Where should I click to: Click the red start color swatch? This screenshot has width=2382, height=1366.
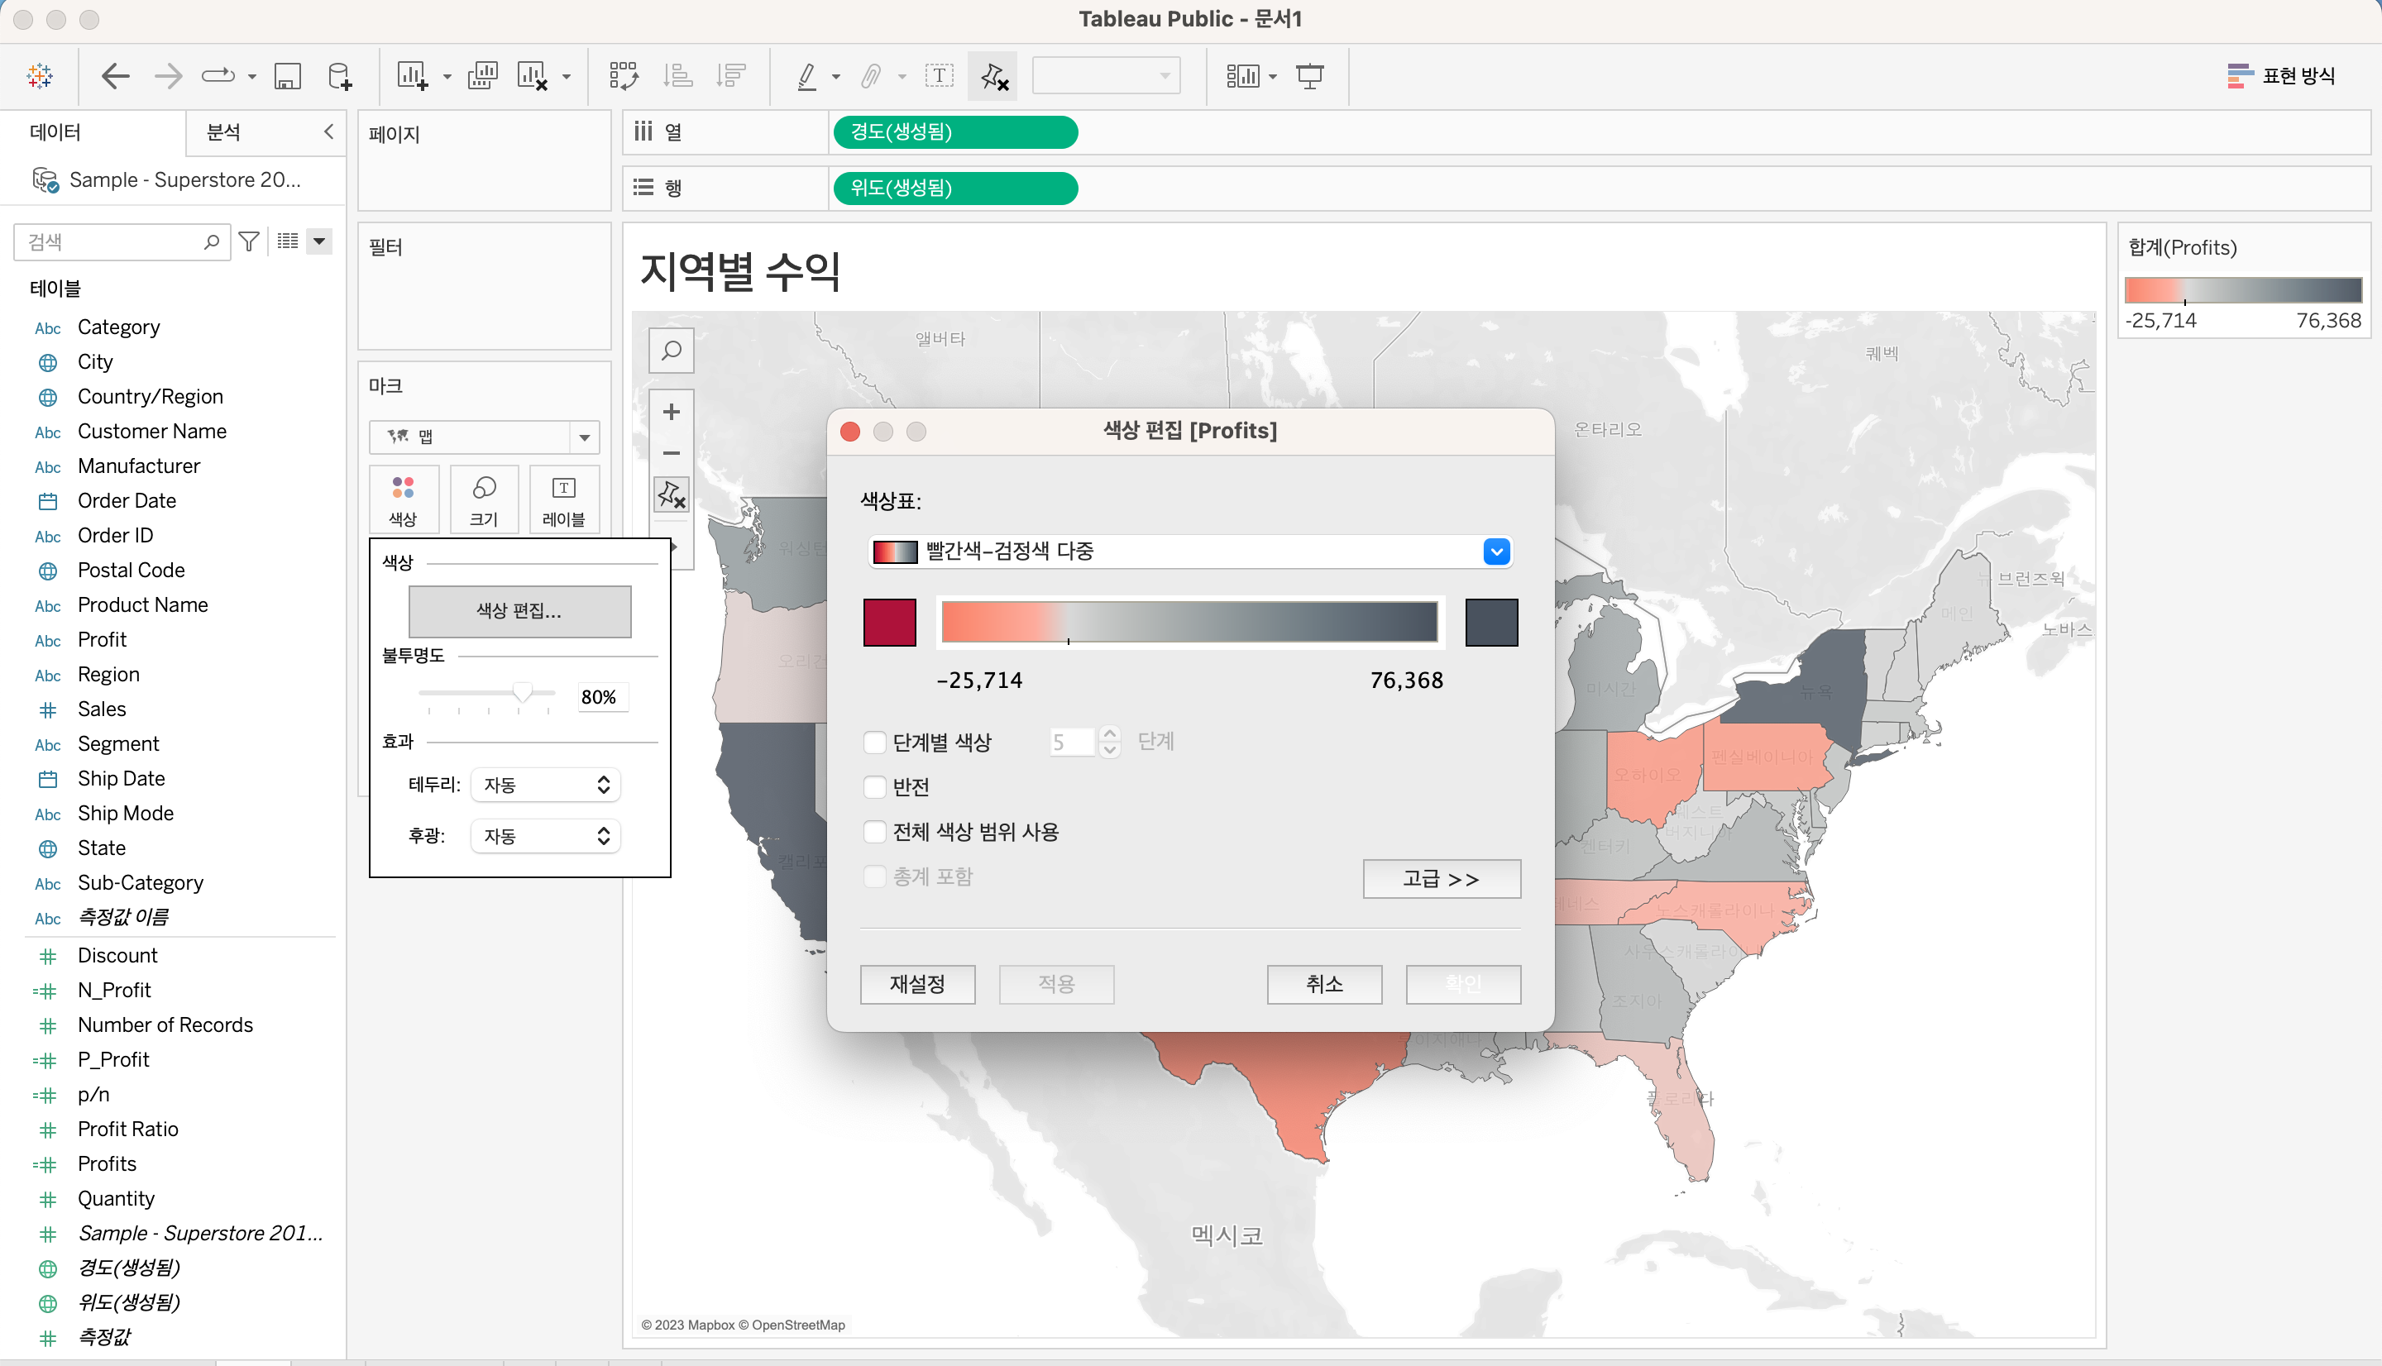point(889,623)
